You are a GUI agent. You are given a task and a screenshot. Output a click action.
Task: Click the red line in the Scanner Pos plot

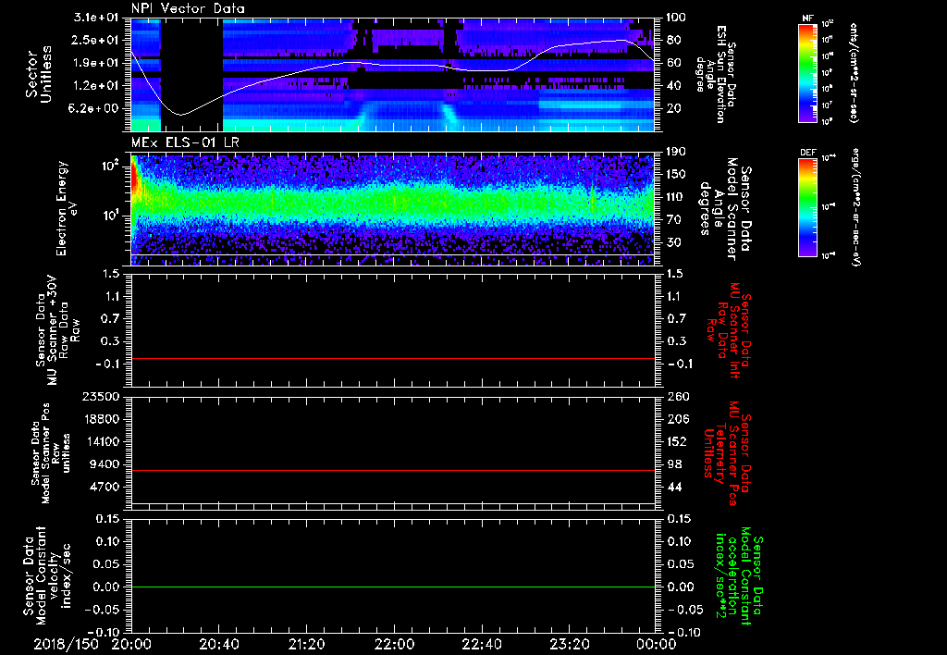(x=393, y=470)
